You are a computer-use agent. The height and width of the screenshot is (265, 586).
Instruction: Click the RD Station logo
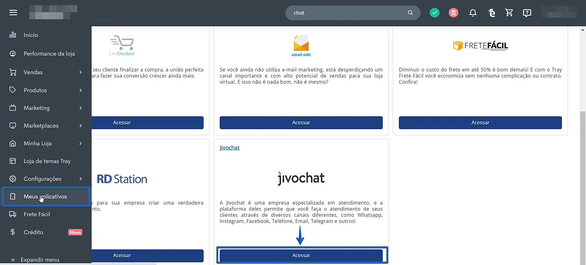coord(122,179)
